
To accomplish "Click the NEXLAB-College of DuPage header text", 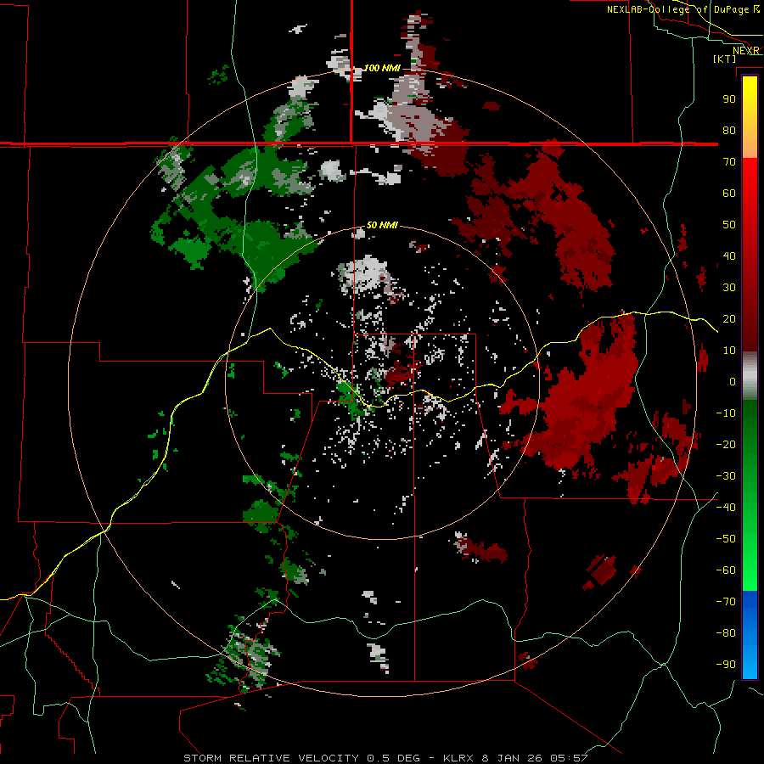I will pos(683,9).
